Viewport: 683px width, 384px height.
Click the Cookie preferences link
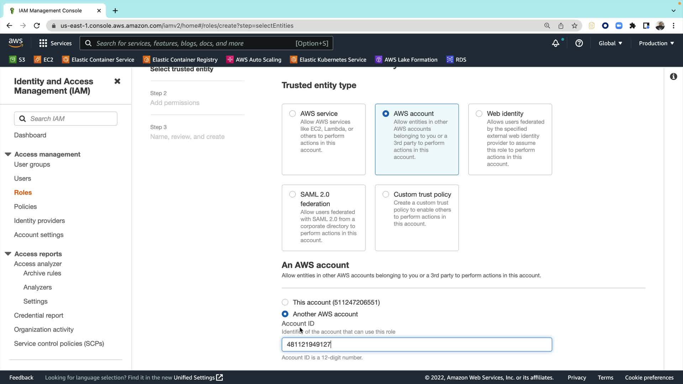tap(649, 378)
